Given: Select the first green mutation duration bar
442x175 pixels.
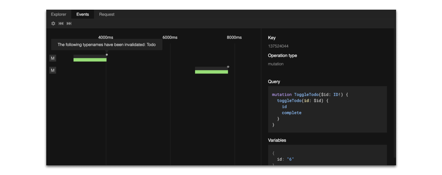Looking at the screenshot, I should [x=90, y=60].
